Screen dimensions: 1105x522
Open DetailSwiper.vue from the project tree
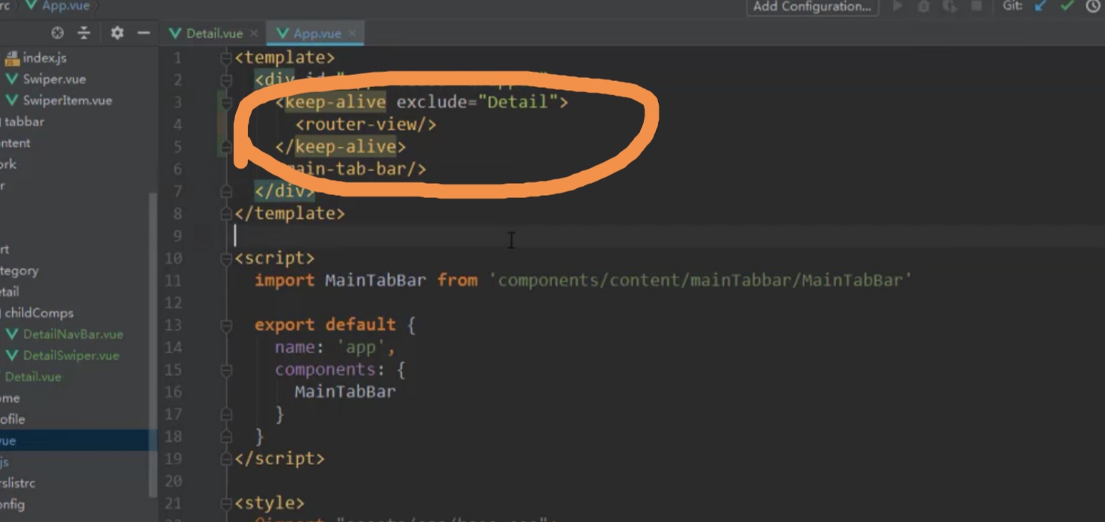pos(71,355)
